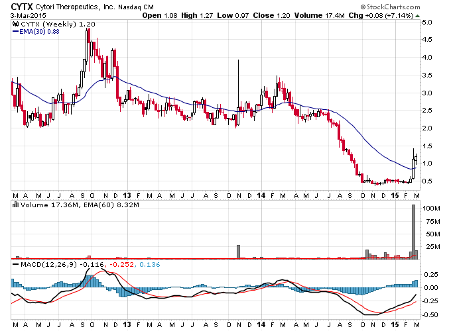The image size is (451, 331).
Task: Click the 1.5 price axis label
Action: pyautogui.click(x=427, y=146)
